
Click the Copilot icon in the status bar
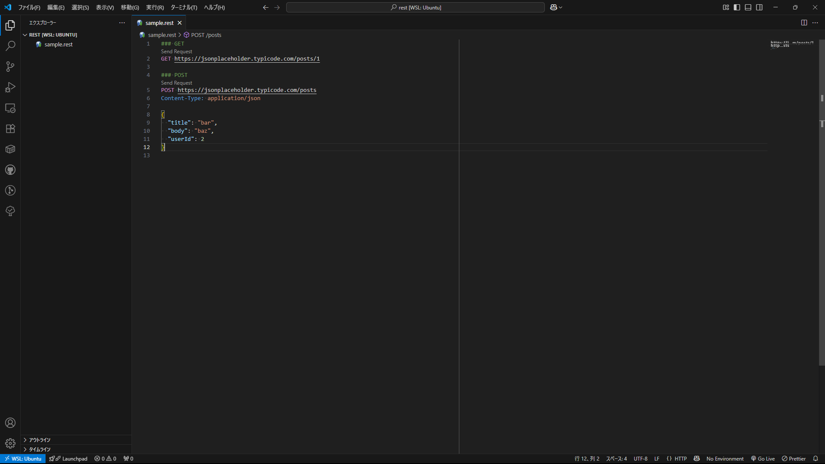point(697,458)
